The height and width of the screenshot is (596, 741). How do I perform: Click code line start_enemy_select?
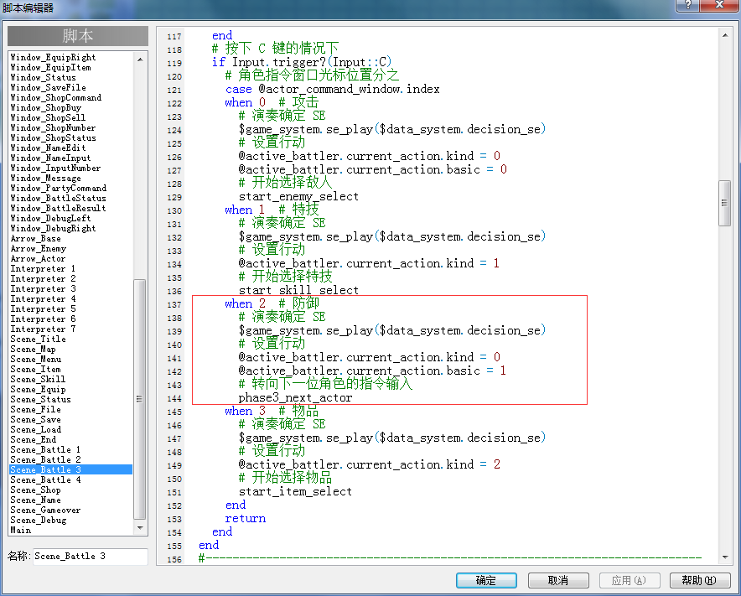[298, 197]
